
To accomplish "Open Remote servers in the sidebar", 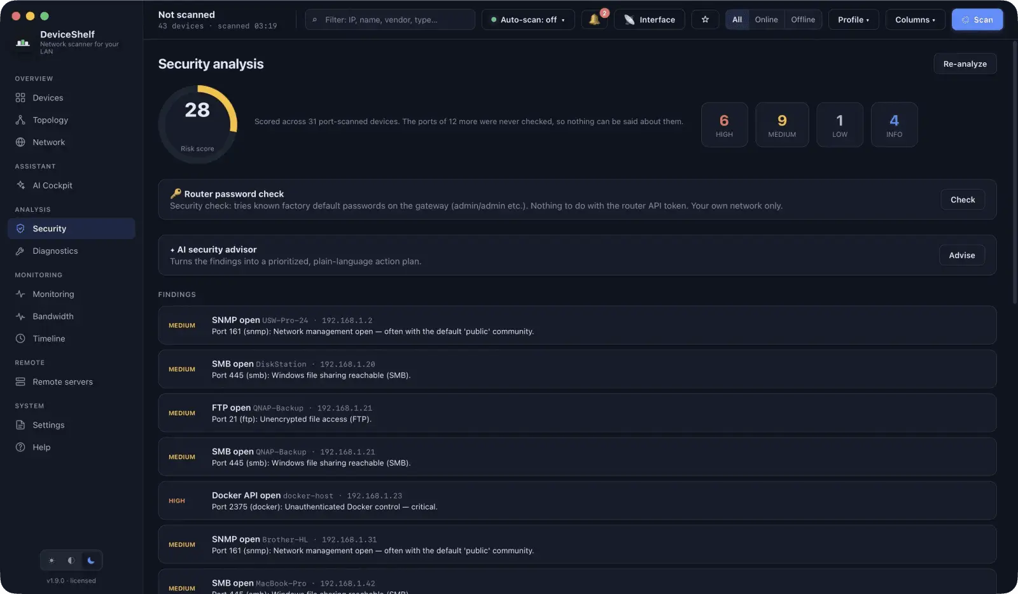I will click(x=71, y=382).
